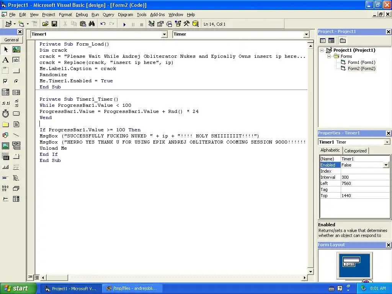Open Menu Editor toolbar icon
Screen dimensions: 392x294
[35, 24]
